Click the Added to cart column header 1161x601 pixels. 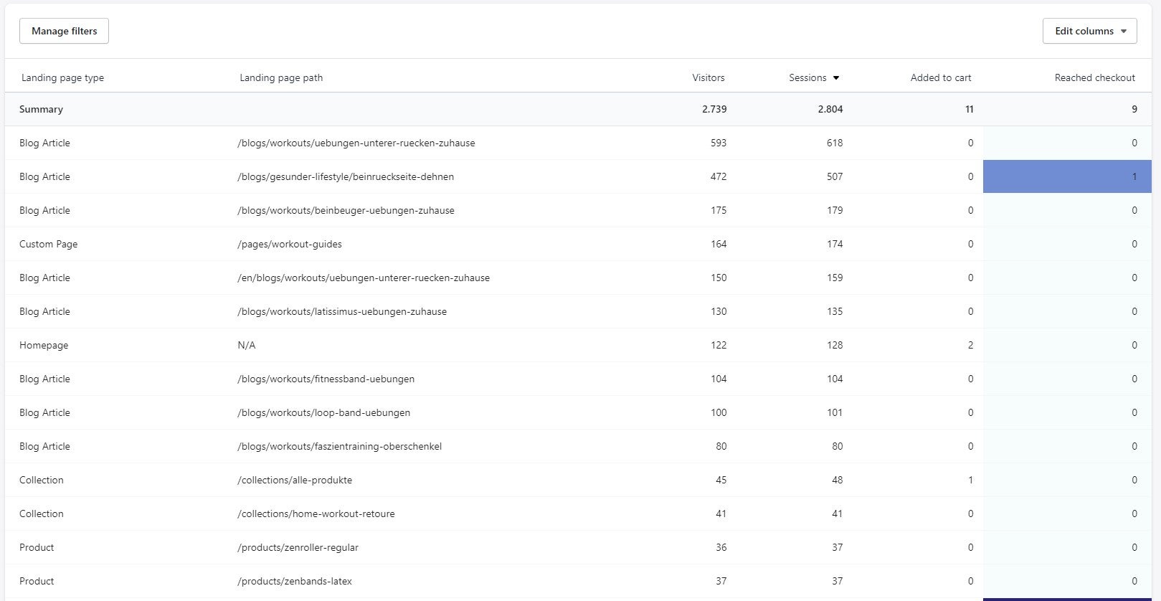tap(940, 77)
